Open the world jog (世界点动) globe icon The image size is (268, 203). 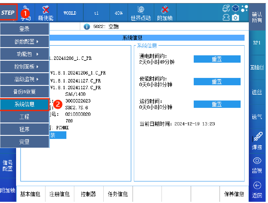point(140,13)
